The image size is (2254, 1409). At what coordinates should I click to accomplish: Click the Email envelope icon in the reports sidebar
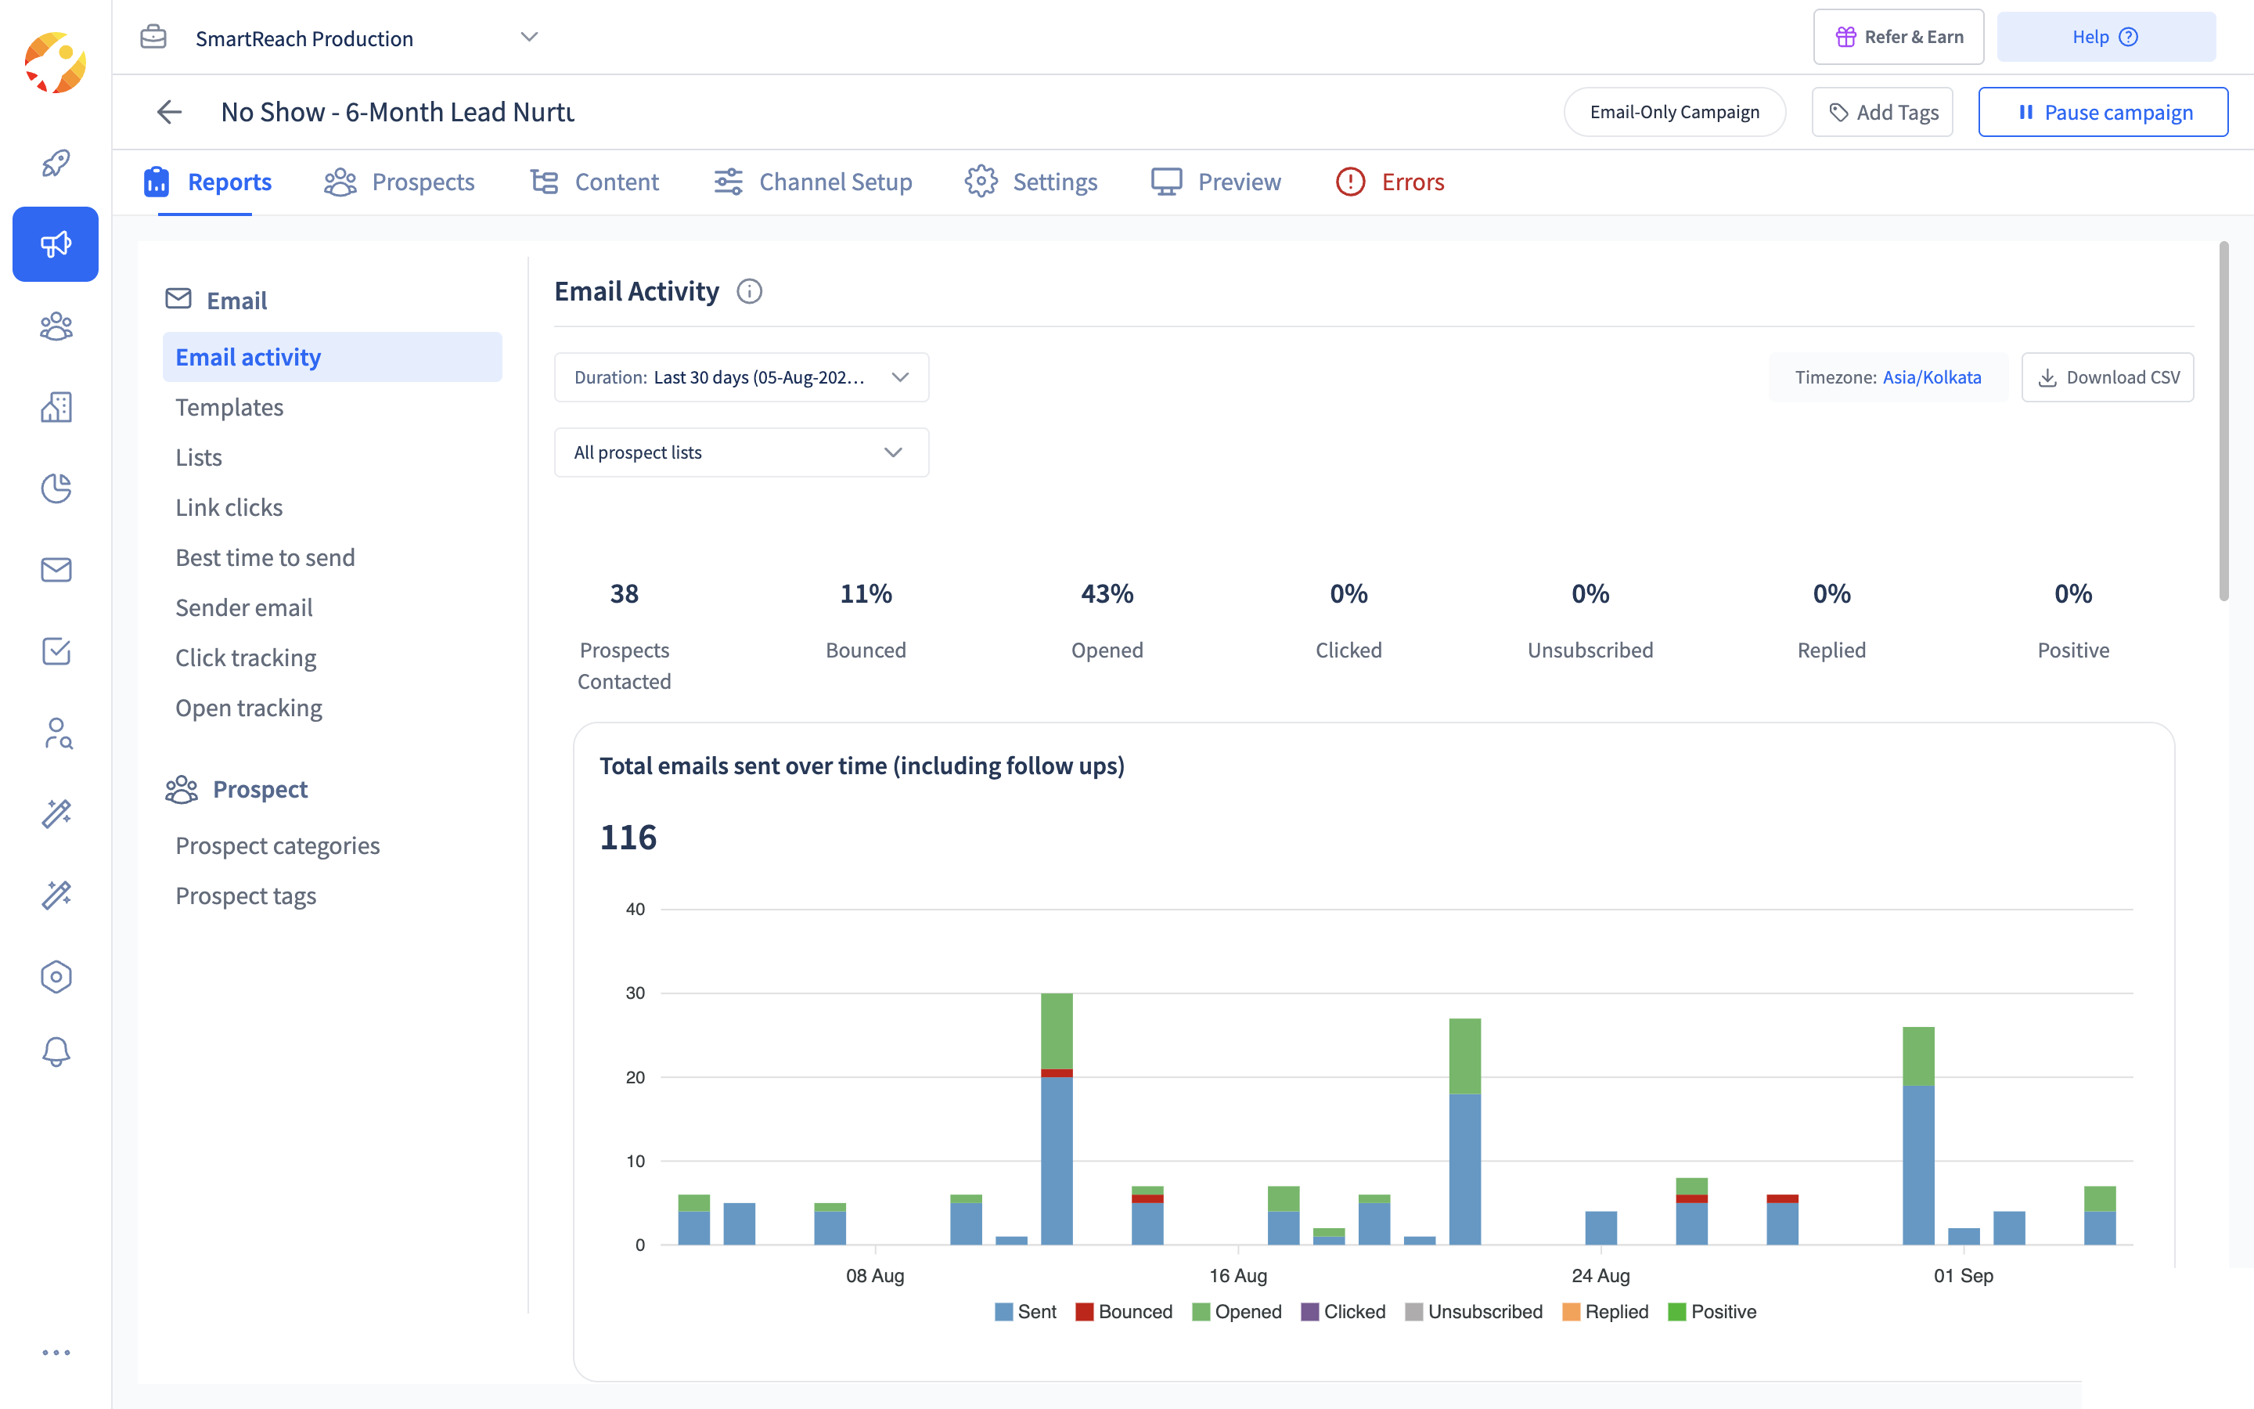tap(178, 298)
